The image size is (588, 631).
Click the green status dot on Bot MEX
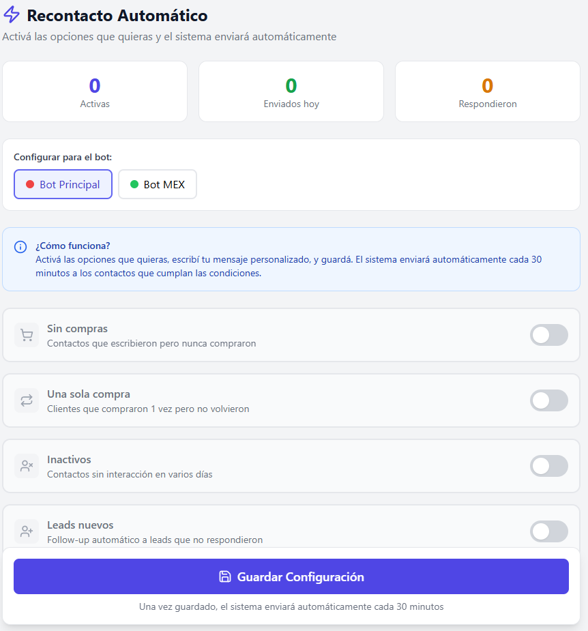tap(134, 184)
